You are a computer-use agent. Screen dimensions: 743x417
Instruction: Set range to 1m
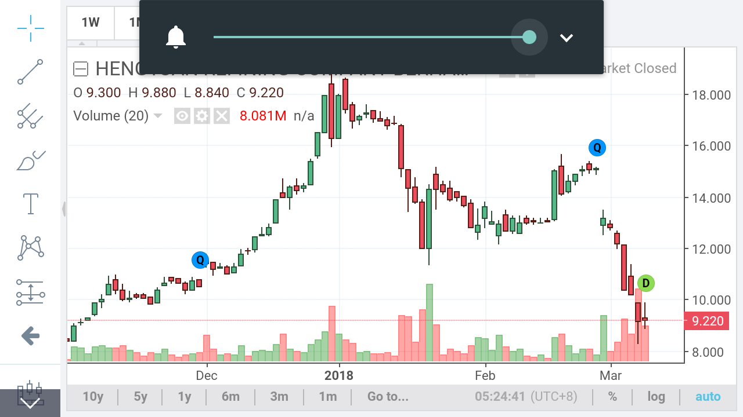coord(328,397)
